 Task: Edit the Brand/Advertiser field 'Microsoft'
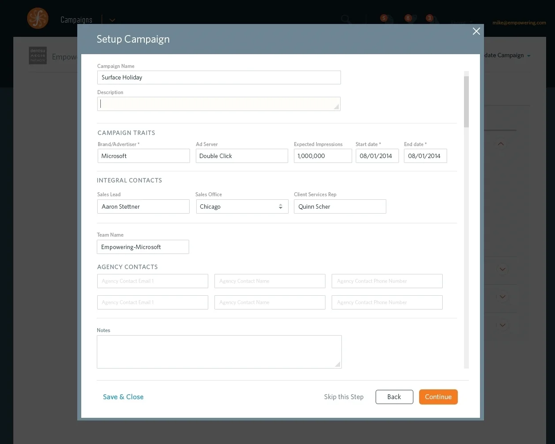click(144, 156)
